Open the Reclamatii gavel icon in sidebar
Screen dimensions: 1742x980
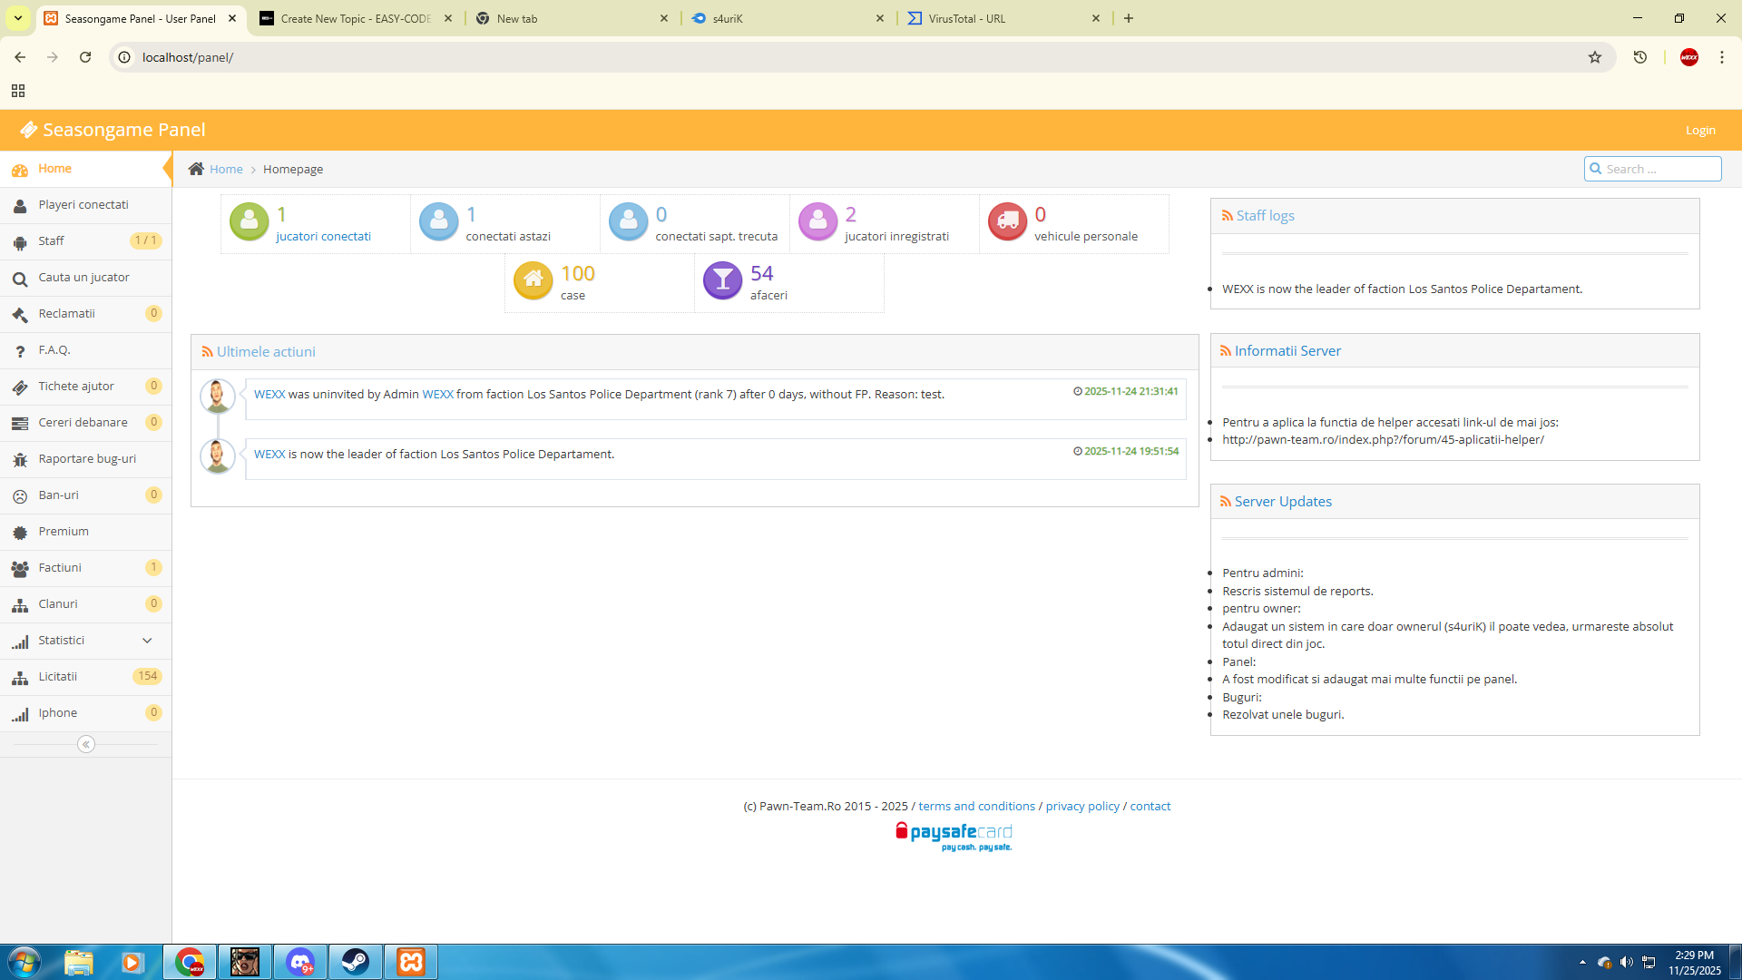click(x=20, y=315)
